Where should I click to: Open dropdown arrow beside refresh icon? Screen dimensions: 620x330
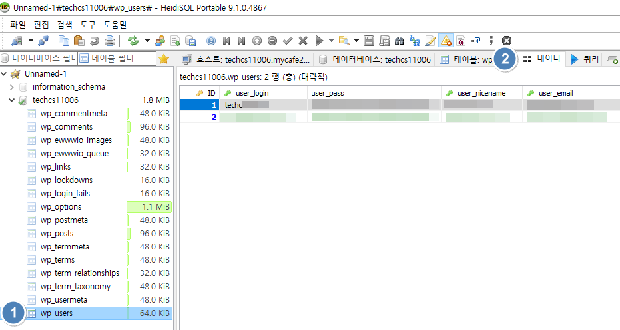[x=147, y=41]
